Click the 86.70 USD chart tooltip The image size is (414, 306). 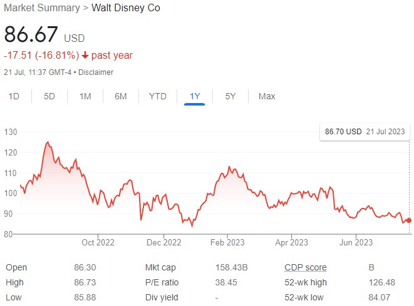(x=365, y=132)
